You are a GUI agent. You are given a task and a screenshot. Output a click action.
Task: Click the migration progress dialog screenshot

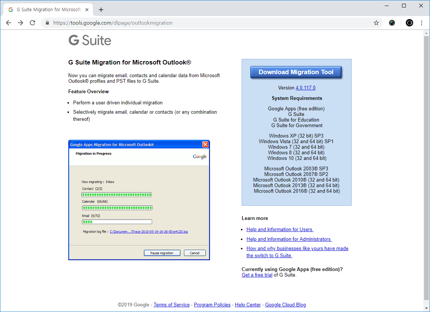[139, 200]
